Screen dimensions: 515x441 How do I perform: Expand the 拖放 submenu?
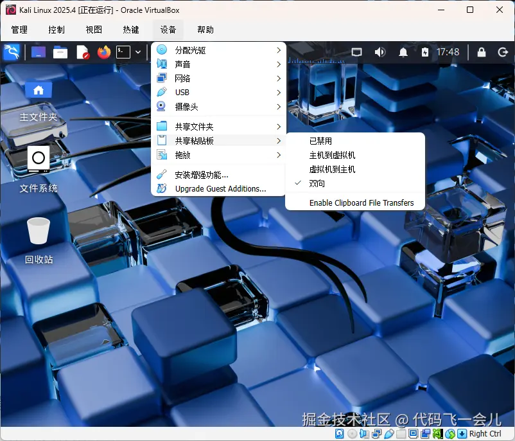(x=218, y=155)
